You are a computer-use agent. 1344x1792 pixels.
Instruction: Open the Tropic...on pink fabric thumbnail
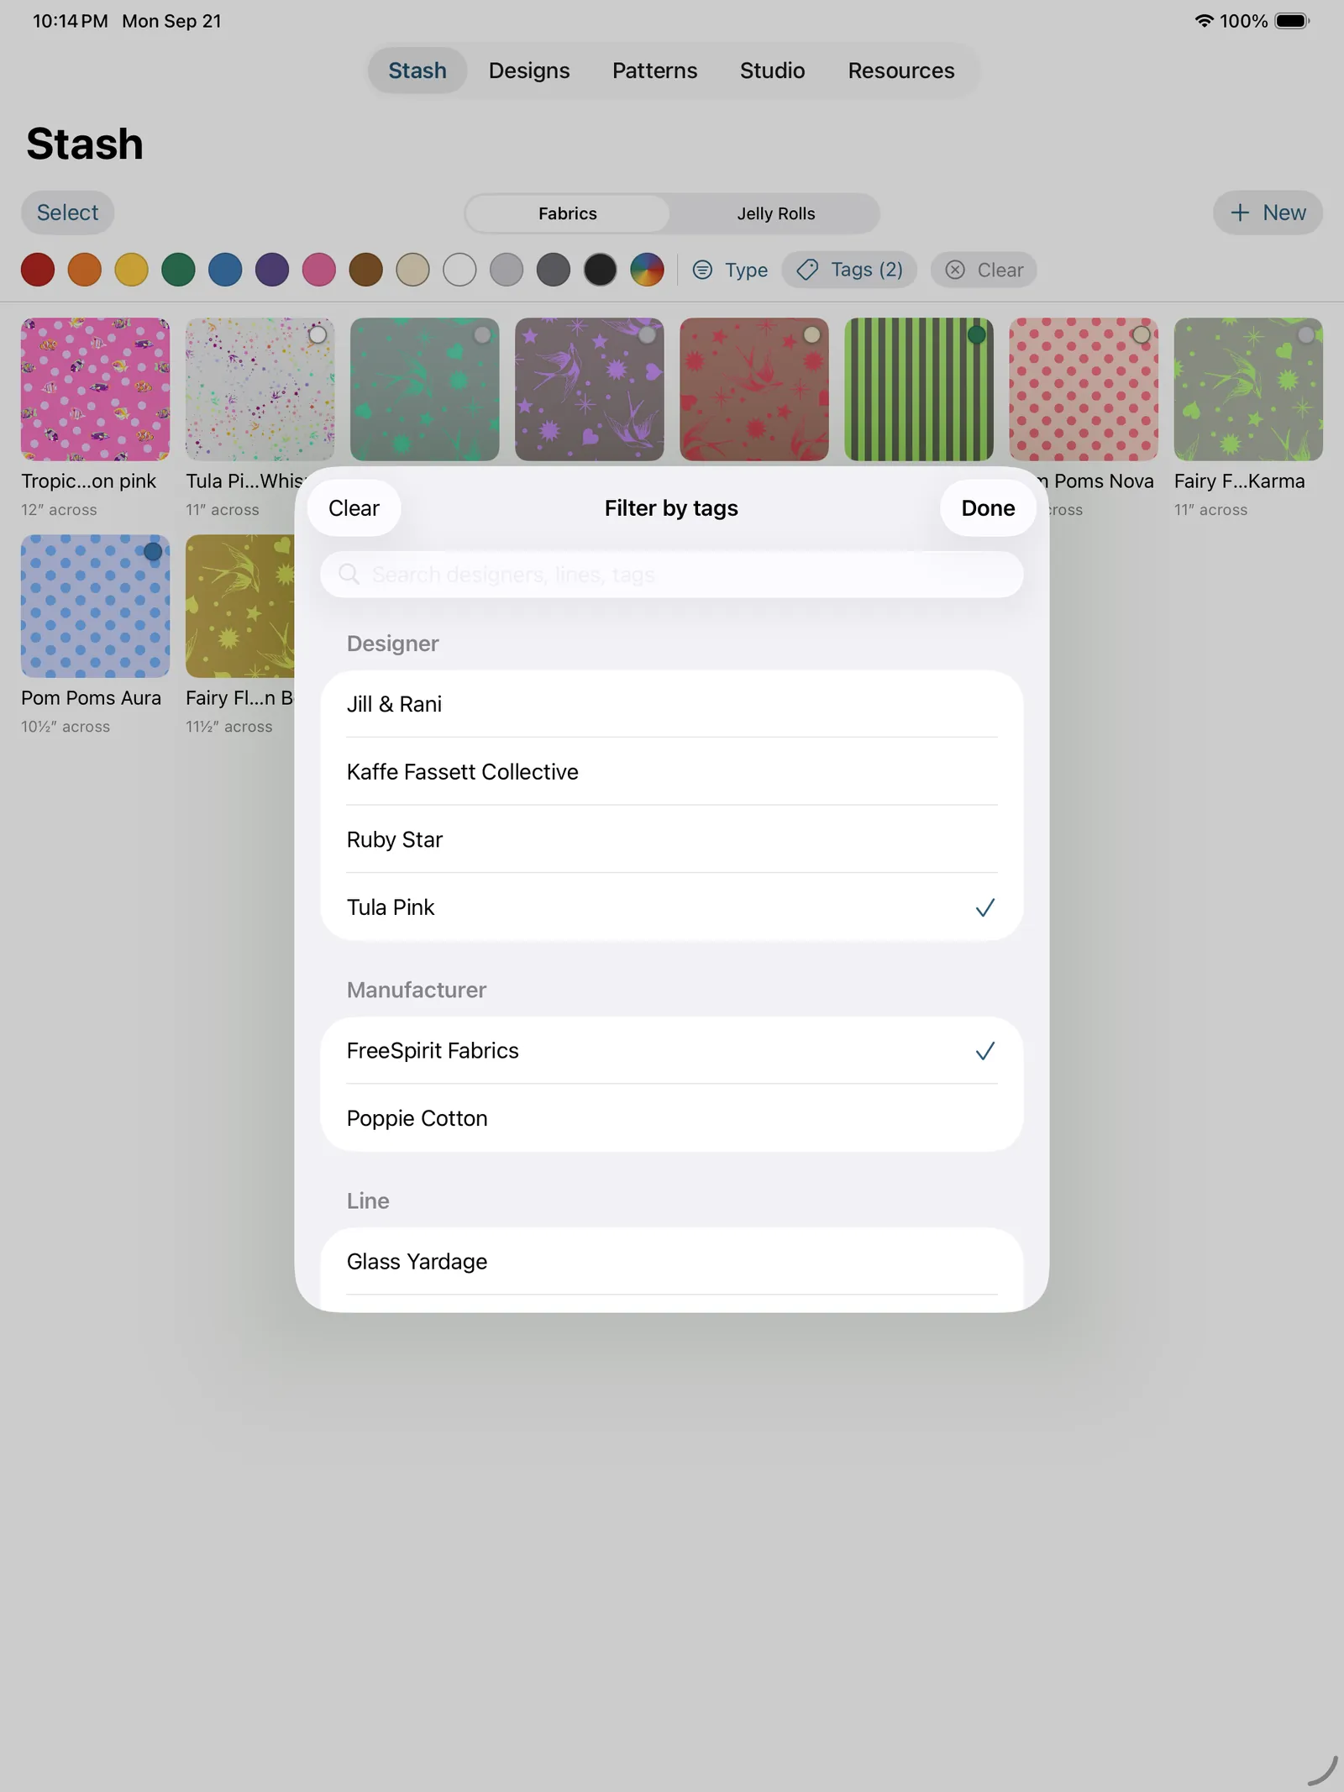point(95,389)
